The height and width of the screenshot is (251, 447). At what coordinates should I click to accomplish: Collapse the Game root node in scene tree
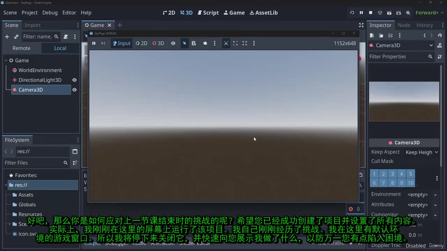[x=6, y=60]
